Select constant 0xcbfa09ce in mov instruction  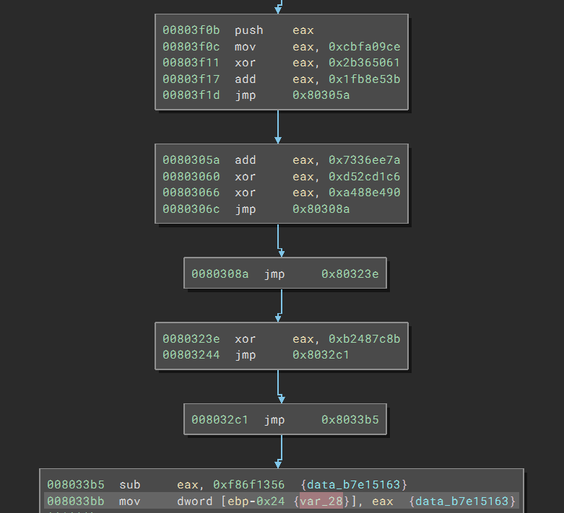click(x=365, y=46)
